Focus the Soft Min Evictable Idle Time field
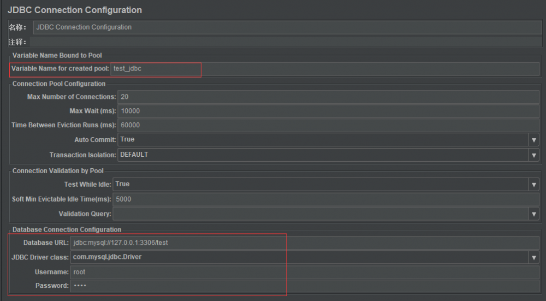The image size is (546, 301). point(325,199)
